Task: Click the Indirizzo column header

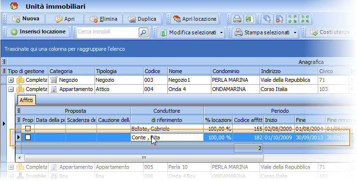Action: tap(289, 71)
